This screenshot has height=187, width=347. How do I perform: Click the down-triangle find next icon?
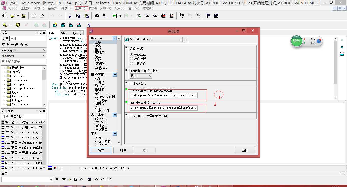click(x=64, y=179)
